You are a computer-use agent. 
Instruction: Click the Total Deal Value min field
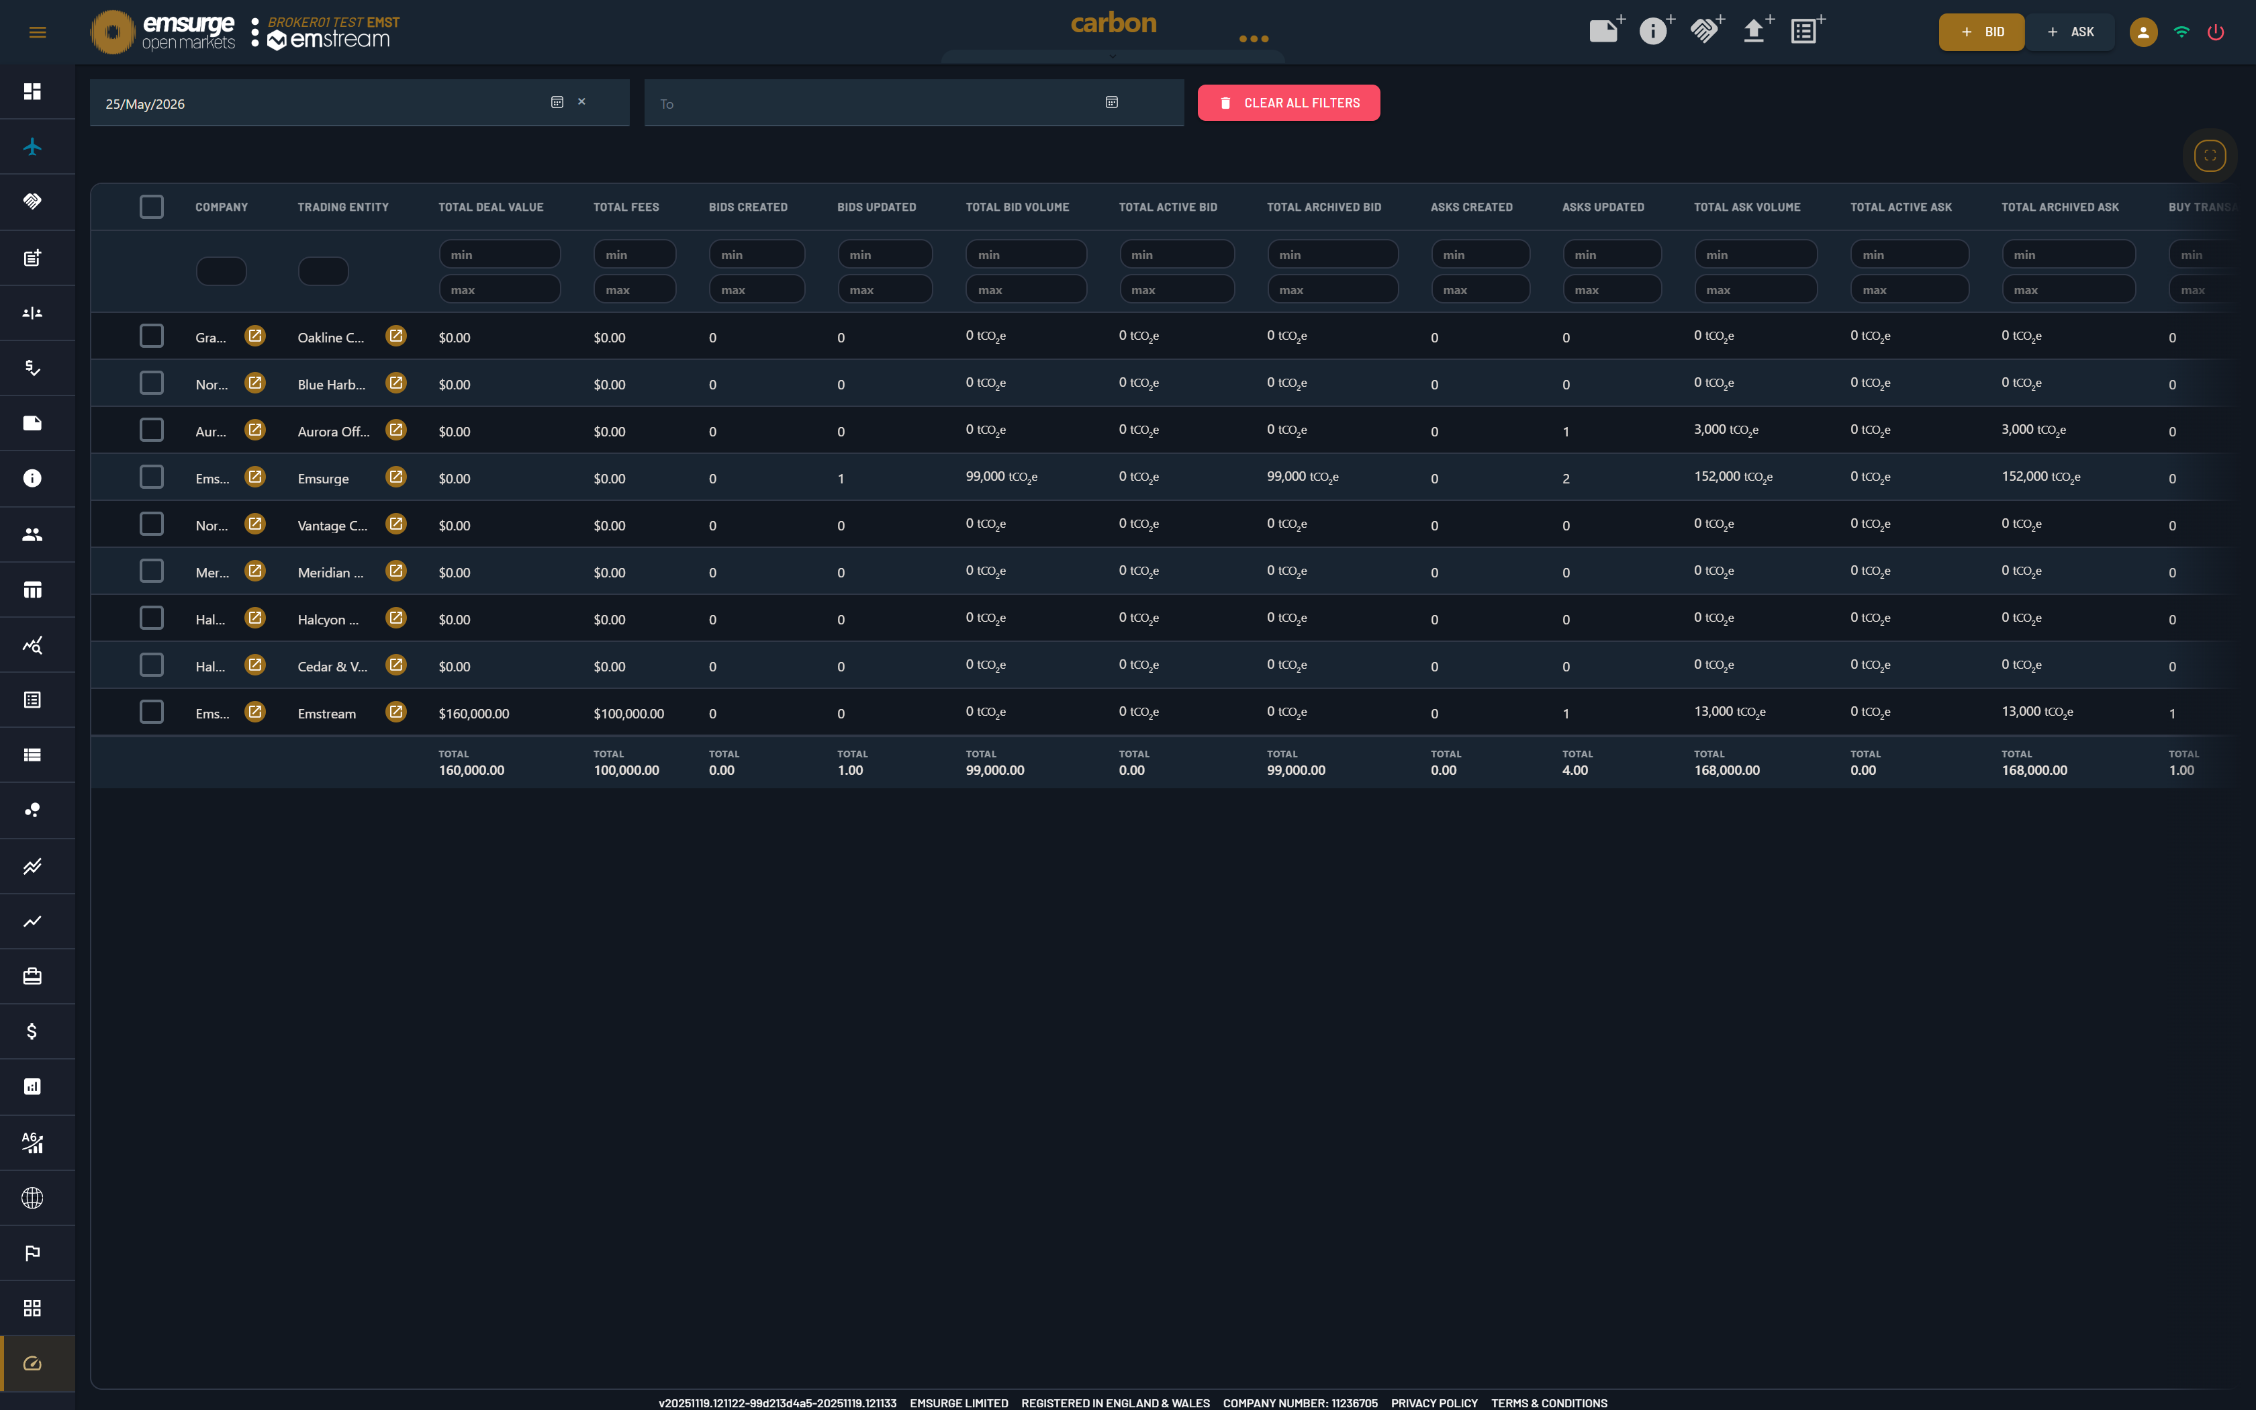(x=500, y=254)
